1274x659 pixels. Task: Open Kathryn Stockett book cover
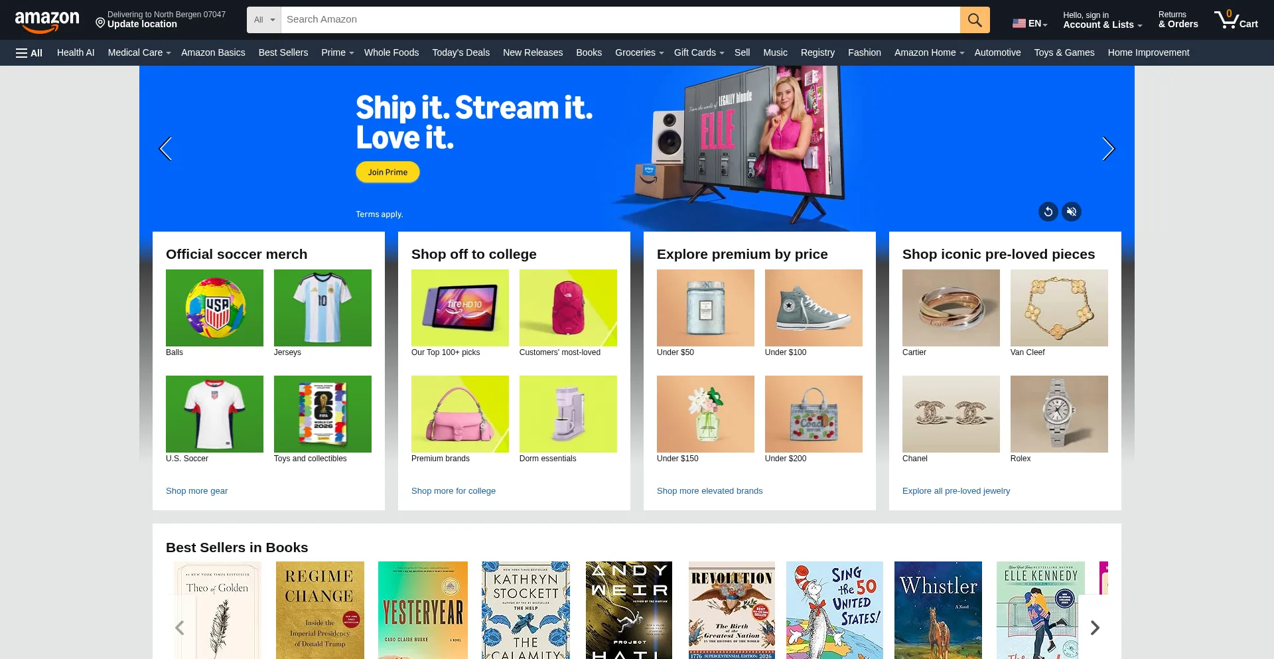coord(526,611)
